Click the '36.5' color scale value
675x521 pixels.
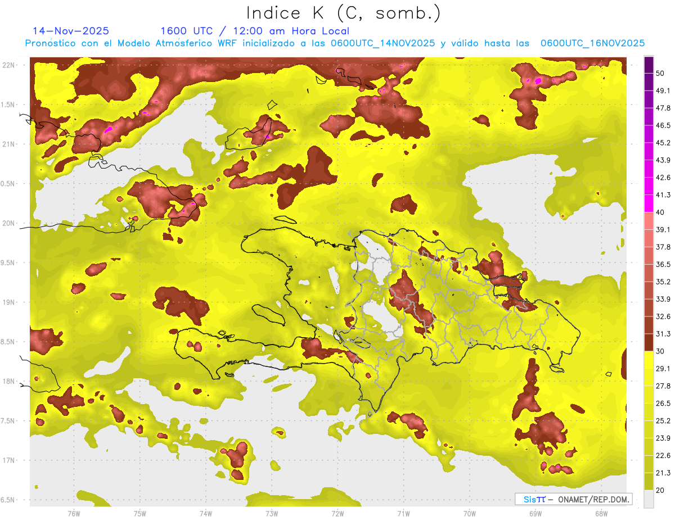pyautogui.click(x=663, y=264)
